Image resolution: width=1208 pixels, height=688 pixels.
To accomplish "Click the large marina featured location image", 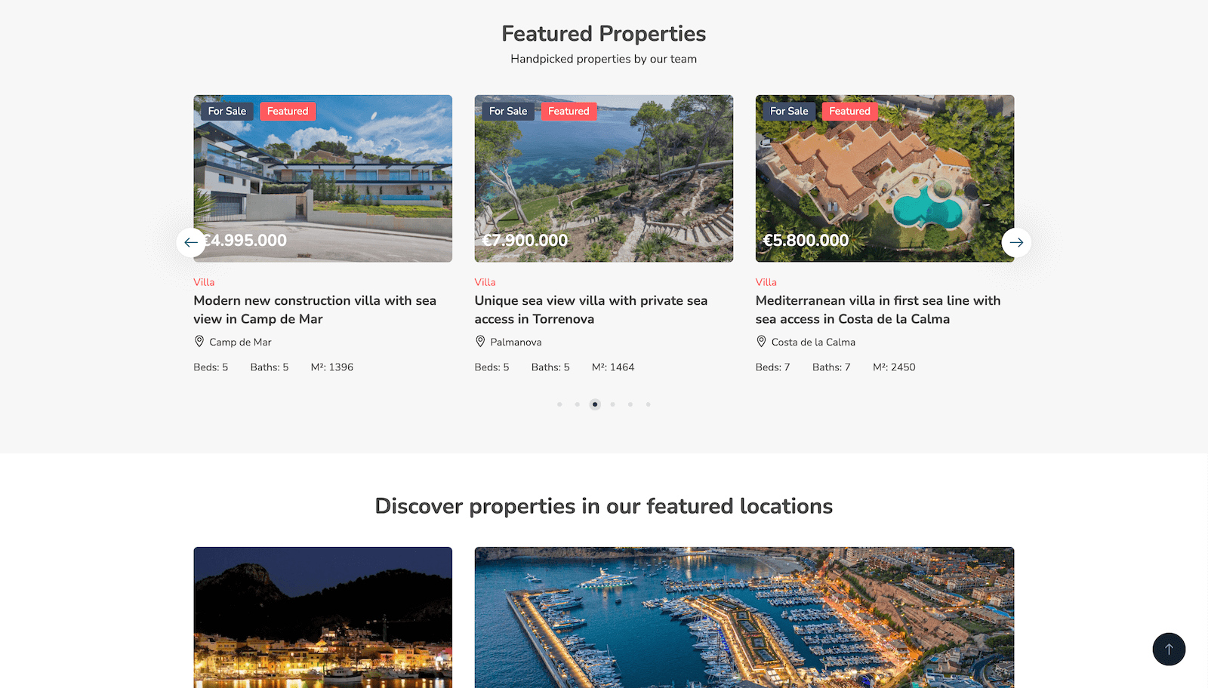I will click(744, 617).
